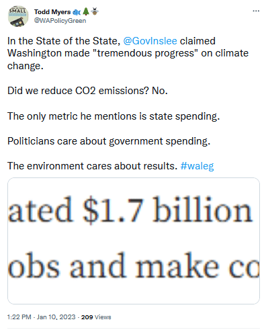Click the fish emoji beside the name
The height and width of the screenshot is (330, 266).
[x=77, y=12]
